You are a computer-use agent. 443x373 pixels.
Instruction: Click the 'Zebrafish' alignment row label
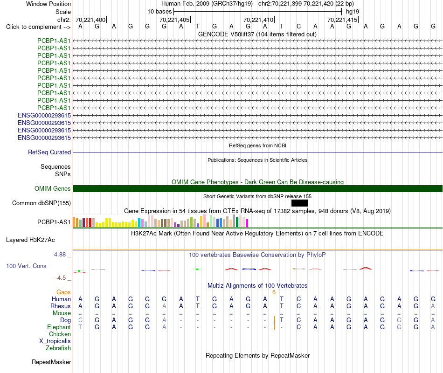[x=58, y=348]
